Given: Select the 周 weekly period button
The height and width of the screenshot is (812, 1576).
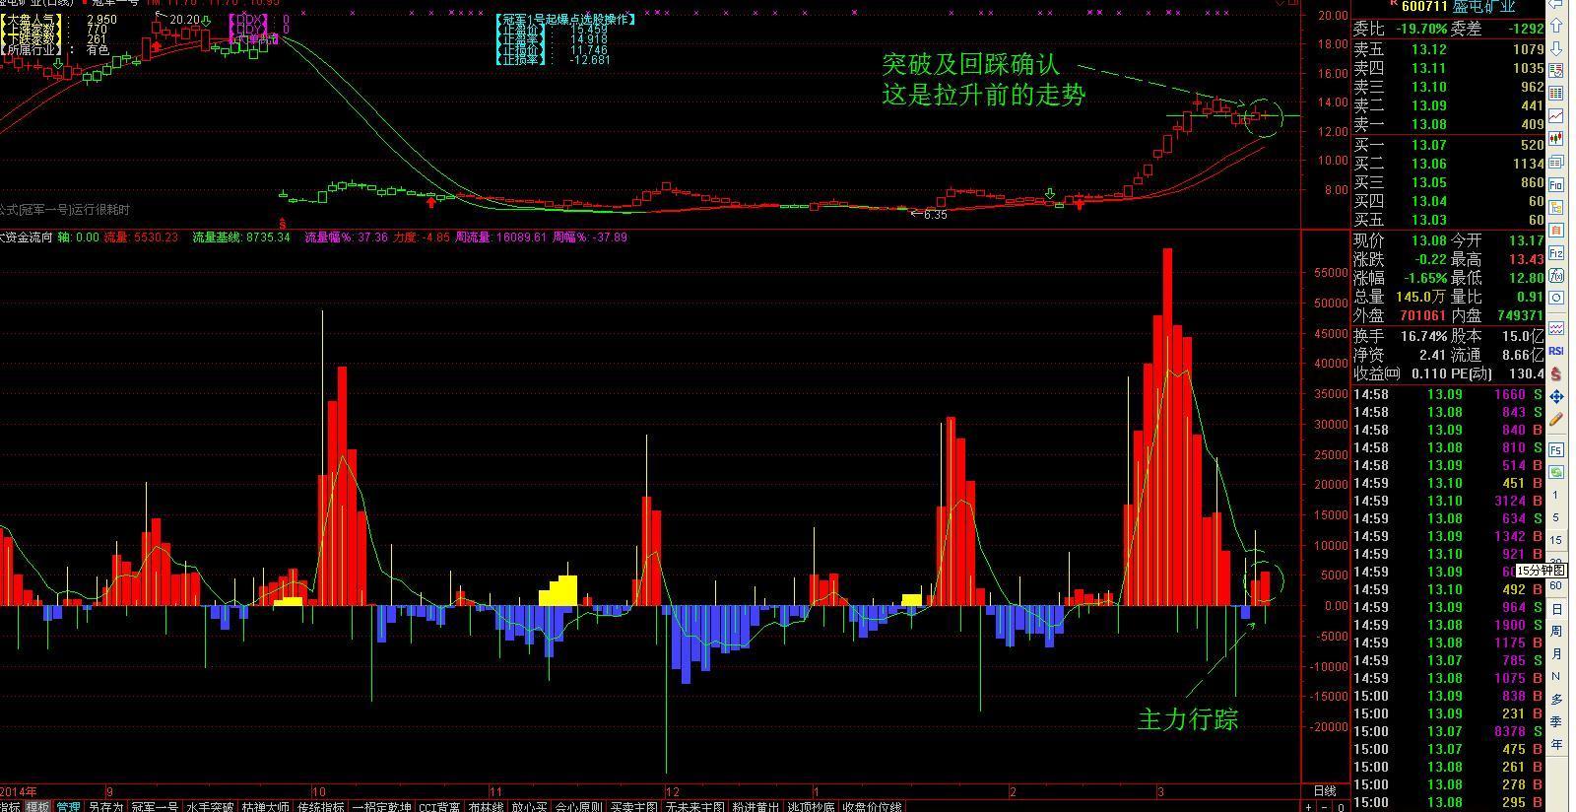Looking at the screenshot, I should coord(1556,631).
